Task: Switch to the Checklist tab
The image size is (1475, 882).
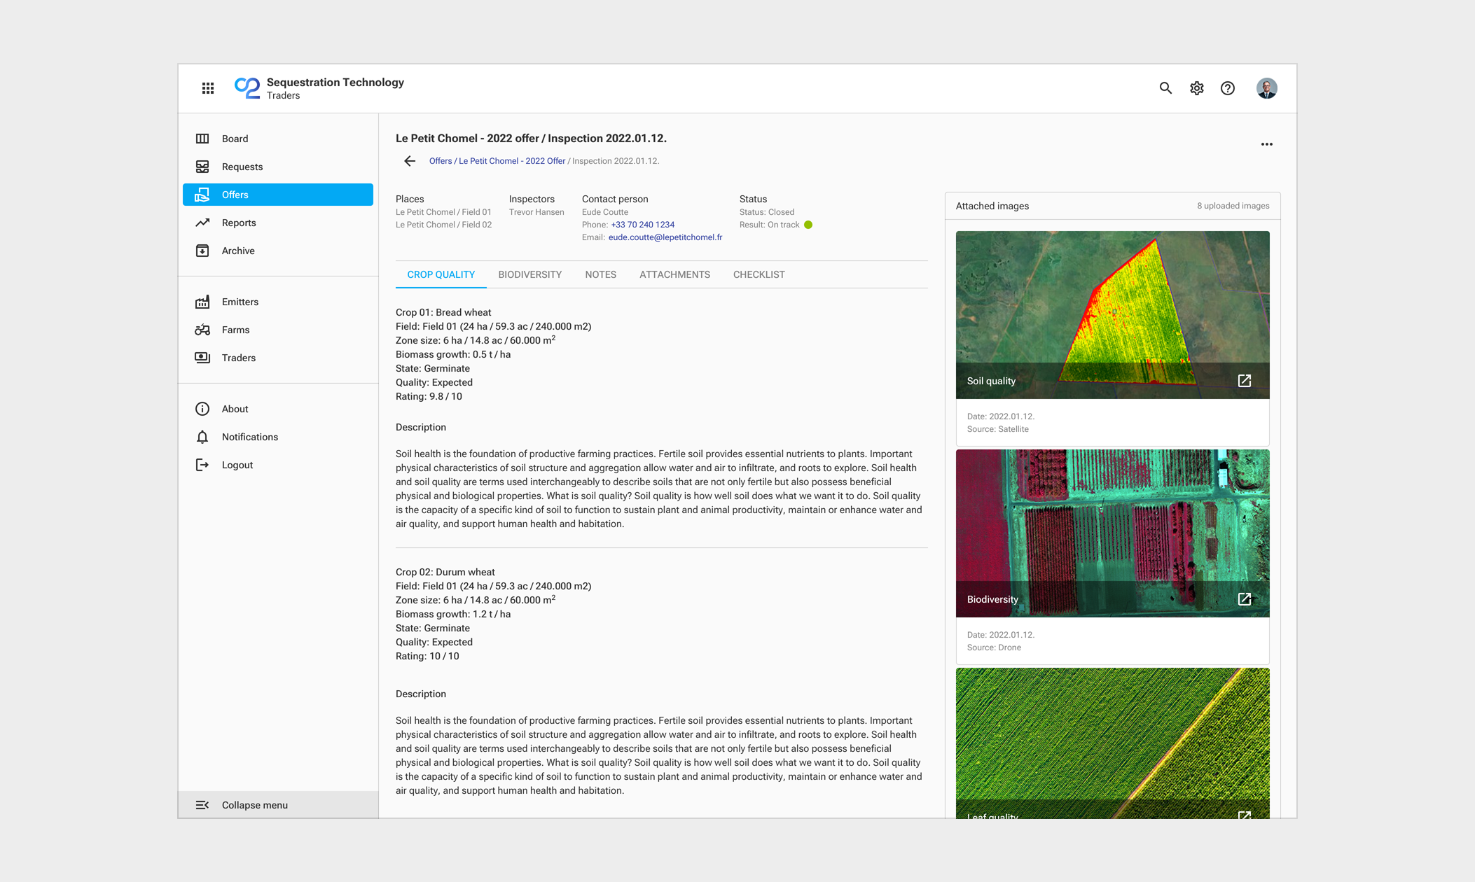Action: pyautogui.click(x=759, y=274)
